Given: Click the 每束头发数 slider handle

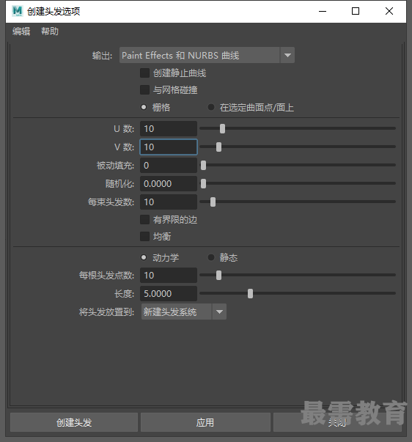Looking at the screenshot, I should 213,202.
